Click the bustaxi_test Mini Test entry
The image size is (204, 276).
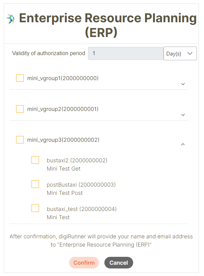tap(82, 213)
